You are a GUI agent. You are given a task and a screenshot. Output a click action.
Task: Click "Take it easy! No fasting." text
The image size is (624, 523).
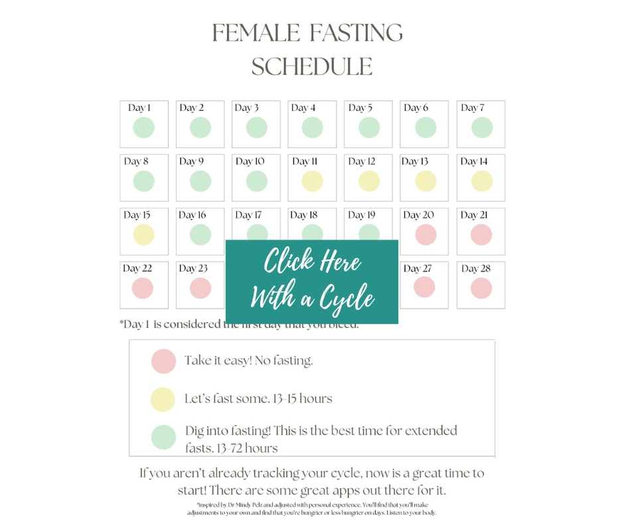[x=249, y=360]
